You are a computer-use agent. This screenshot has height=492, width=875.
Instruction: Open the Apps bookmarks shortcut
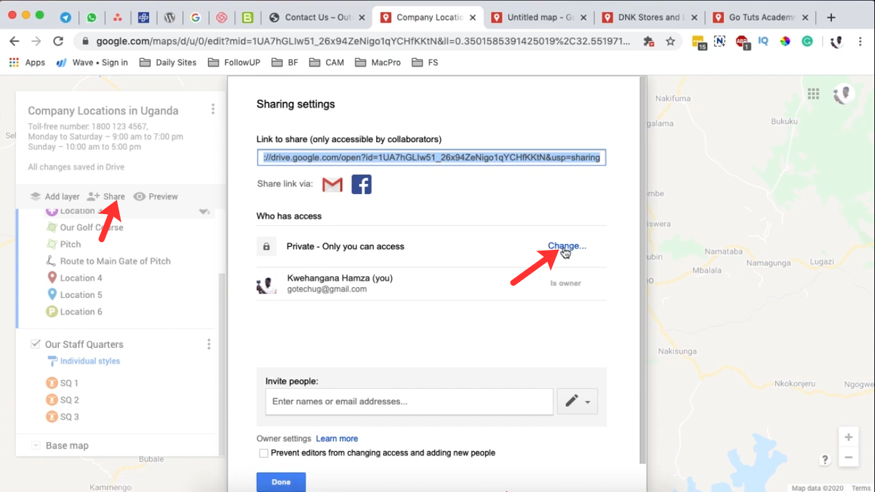[26, 62]
